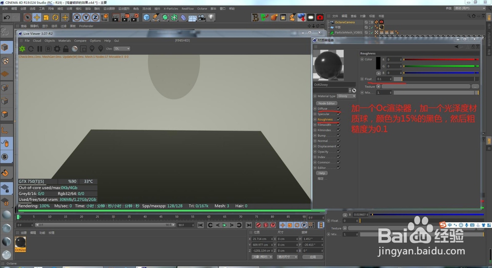Click the undo arrow in the main toolbar
This screenshot has width=492, height=268.
pos(6,18)
